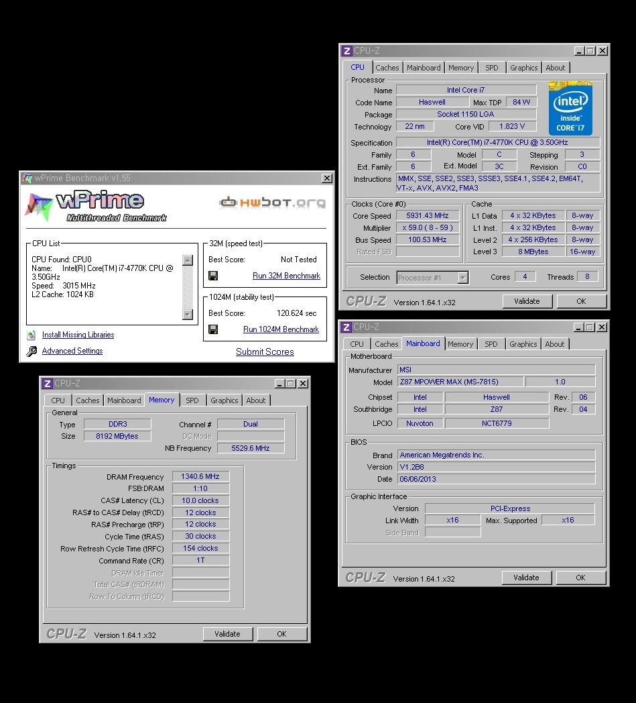The height and width of the screenshot is (703, 636).
Task: Switch to CPU tab in the Memory CPU-Z window
Action: tap(58, 400)
